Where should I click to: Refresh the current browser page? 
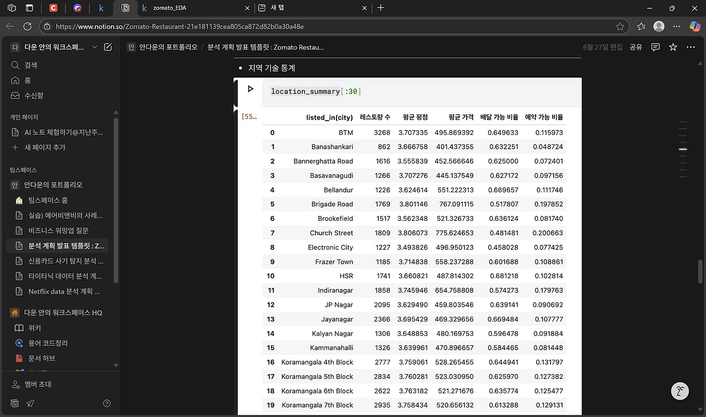tap(28, 26)
